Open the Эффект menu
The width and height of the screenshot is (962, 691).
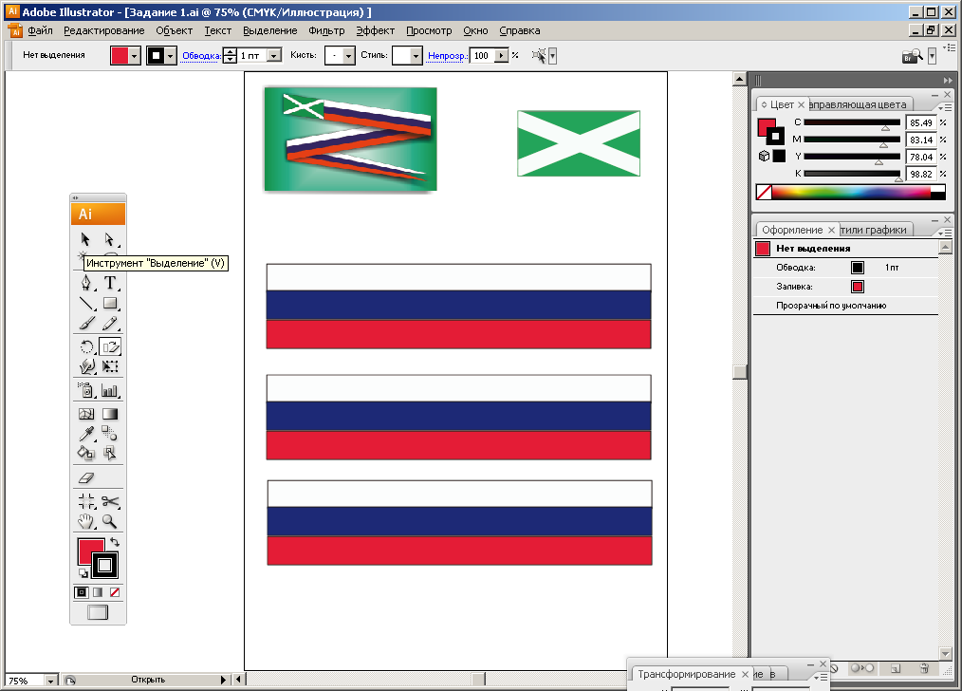coord(376,30)
